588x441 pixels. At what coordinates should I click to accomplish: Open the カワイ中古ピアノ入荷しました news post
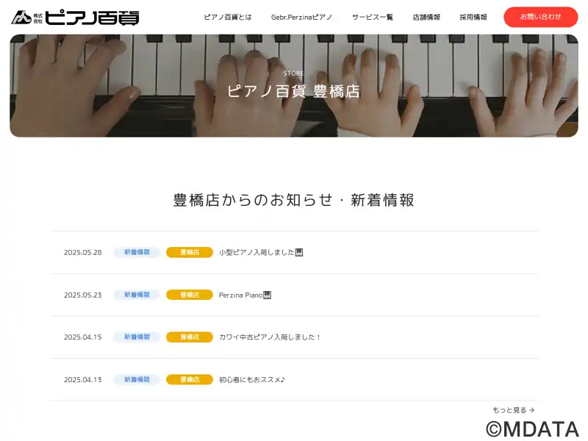[x=269, y=337]
